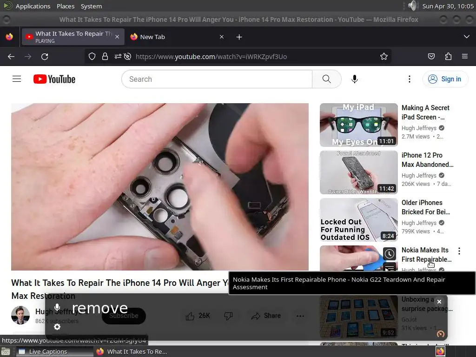Share the video
476x357 pixels.
[266, 316]
